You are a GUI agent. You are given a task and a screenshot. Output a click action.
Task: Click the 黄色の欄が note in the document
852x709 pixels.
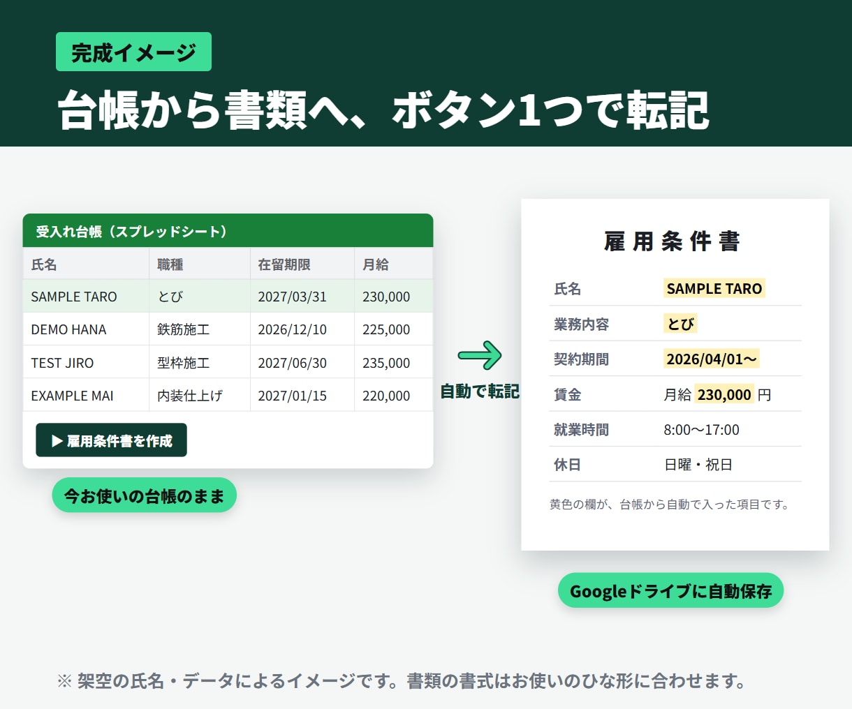click(670, 504)
